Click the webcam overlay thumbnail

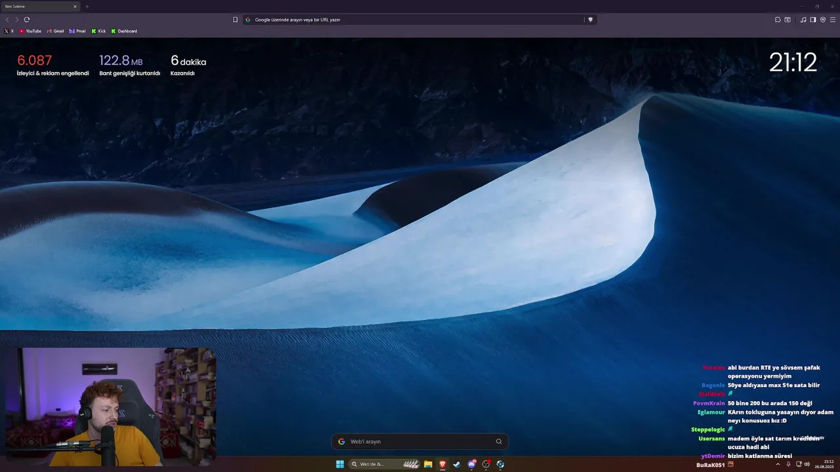[110, 406]
